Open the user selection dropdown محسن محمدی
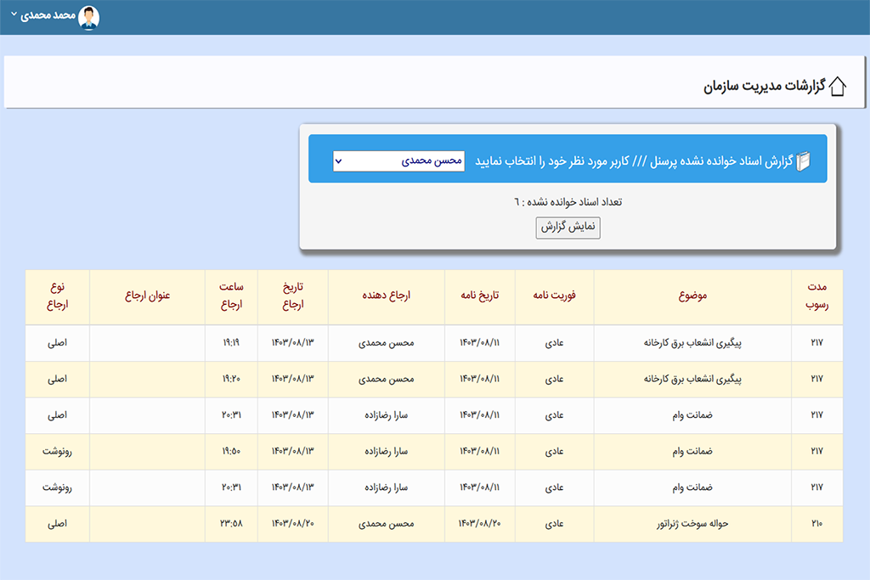Screen dimensions: 870x580 coord(398,160)
